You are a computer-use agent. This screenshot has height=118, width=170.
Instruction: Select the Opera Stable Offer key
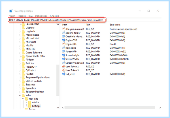click(35, 56)
